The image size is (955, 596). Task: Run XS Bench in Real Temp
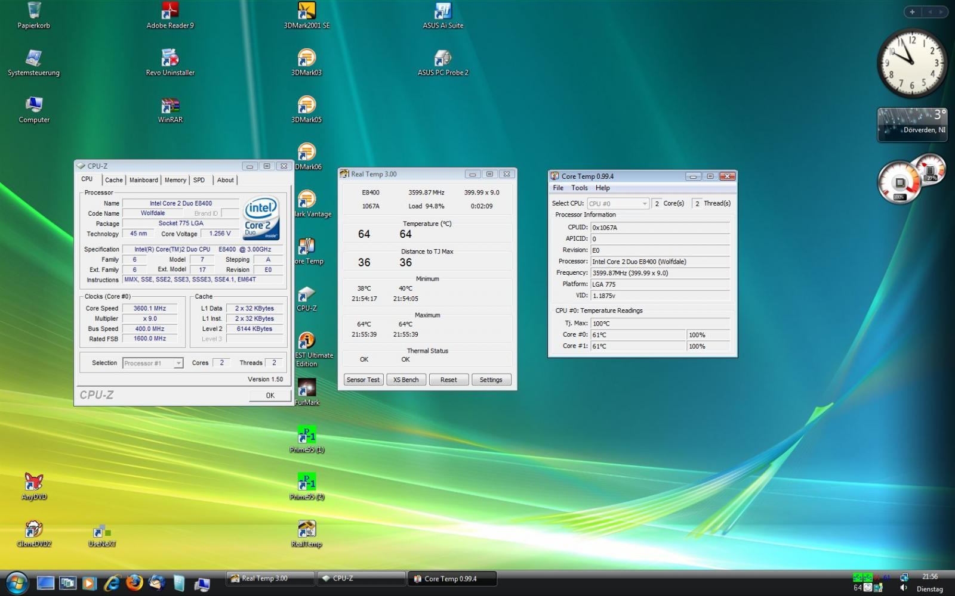pyautogui.click(x=406, y=380)
